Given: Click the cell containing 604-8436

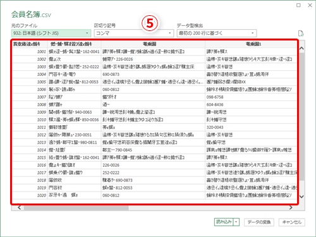Looking at the screenshot, I should [x=251, y=105].
